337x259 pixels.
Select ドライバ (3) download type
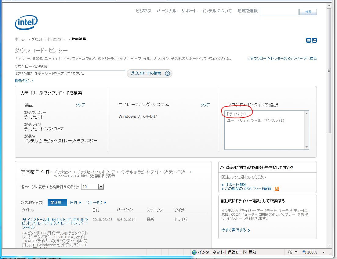(x=236, y=114)
